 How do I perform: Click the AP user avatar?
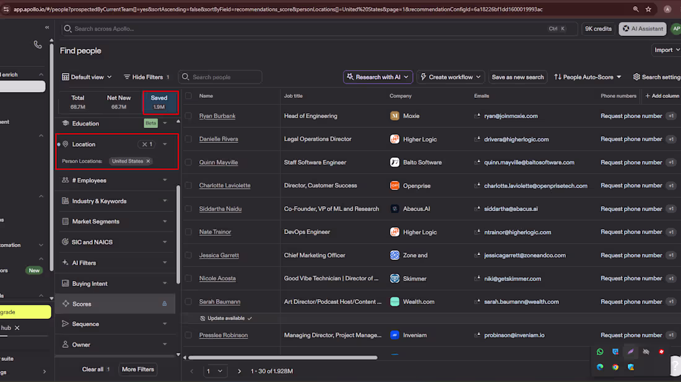click(x=676, y=28)
